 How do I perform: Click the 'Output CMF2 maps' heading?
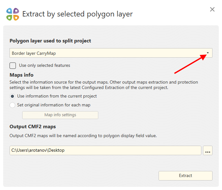coord(33,127)
